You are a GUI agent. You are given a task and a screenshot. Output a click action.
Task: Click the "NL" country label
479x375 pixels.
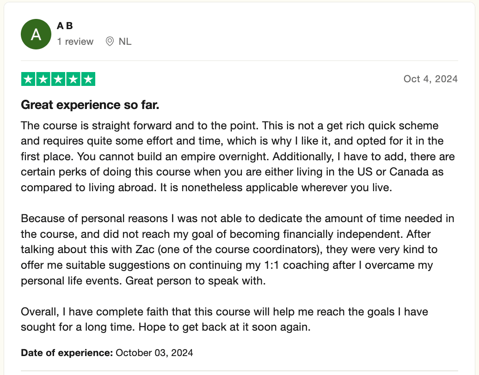125,42
